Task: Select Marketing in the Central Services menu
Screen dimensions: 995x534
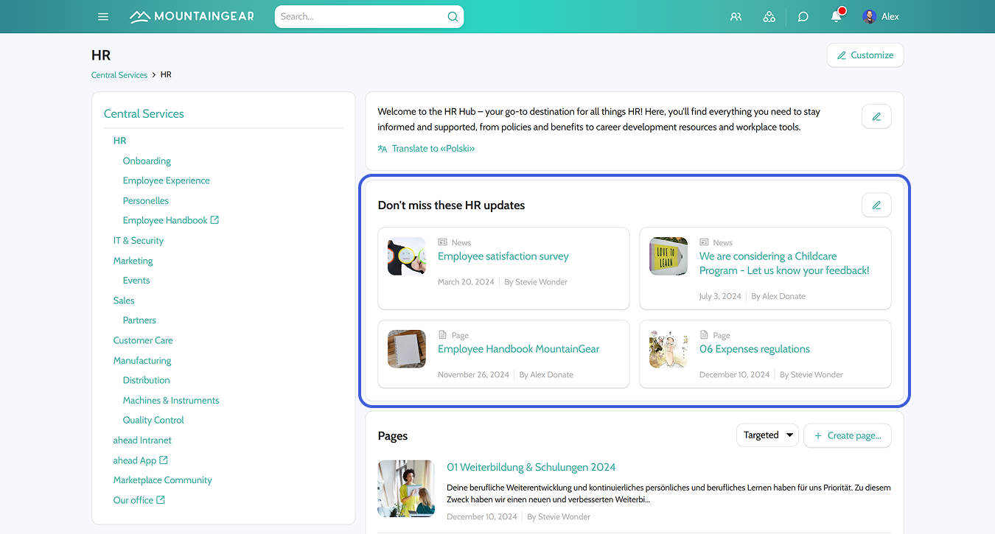Action: pos(133,260)
